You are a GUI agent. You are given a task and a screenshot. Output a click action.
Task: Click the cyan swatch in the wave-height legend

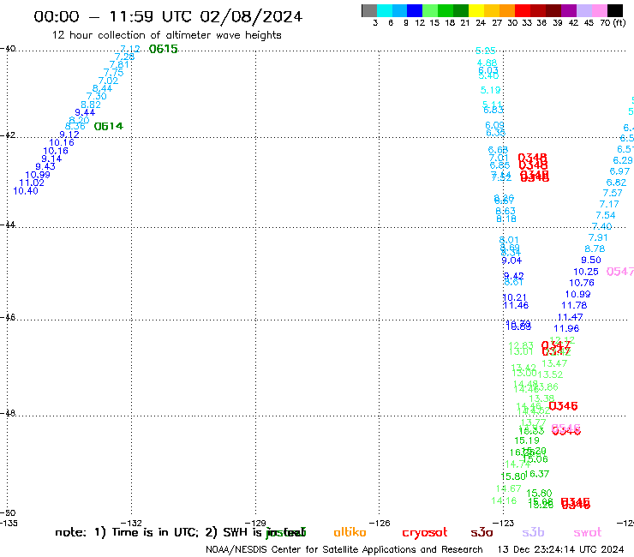385,10
